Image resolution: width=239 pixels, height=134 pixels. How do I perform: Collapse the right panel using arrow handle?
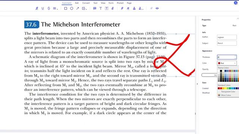197,84
